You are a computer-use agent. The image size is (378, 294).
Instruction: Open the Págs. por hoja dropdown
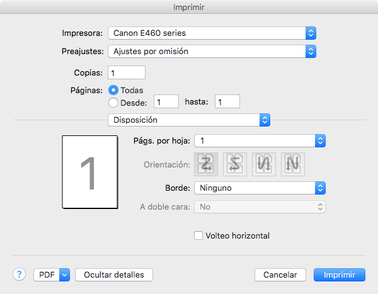coord(260,140)
